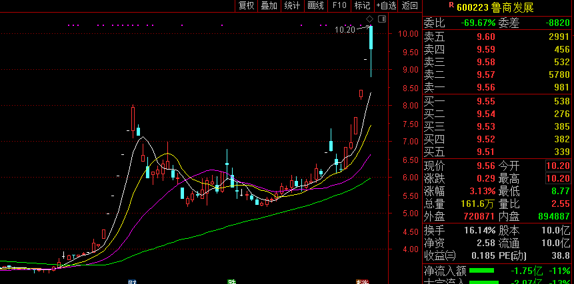Add stock via +自选 button
This screenshot has height=284, width=574.
[386, 5]
